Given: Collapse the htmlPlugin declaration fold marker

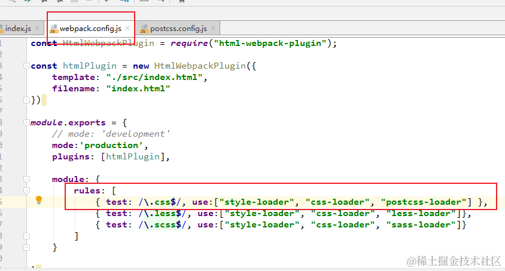Looking at the screenshot, I should [x=26, y=66].
